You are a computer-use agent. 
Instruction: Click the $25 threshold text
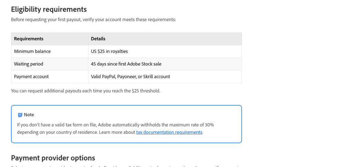[x=146, y=91]
